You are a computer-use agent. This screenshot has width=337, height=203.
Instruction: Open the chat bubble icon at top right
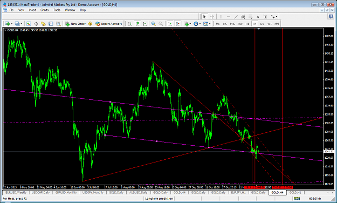point(331,17)
